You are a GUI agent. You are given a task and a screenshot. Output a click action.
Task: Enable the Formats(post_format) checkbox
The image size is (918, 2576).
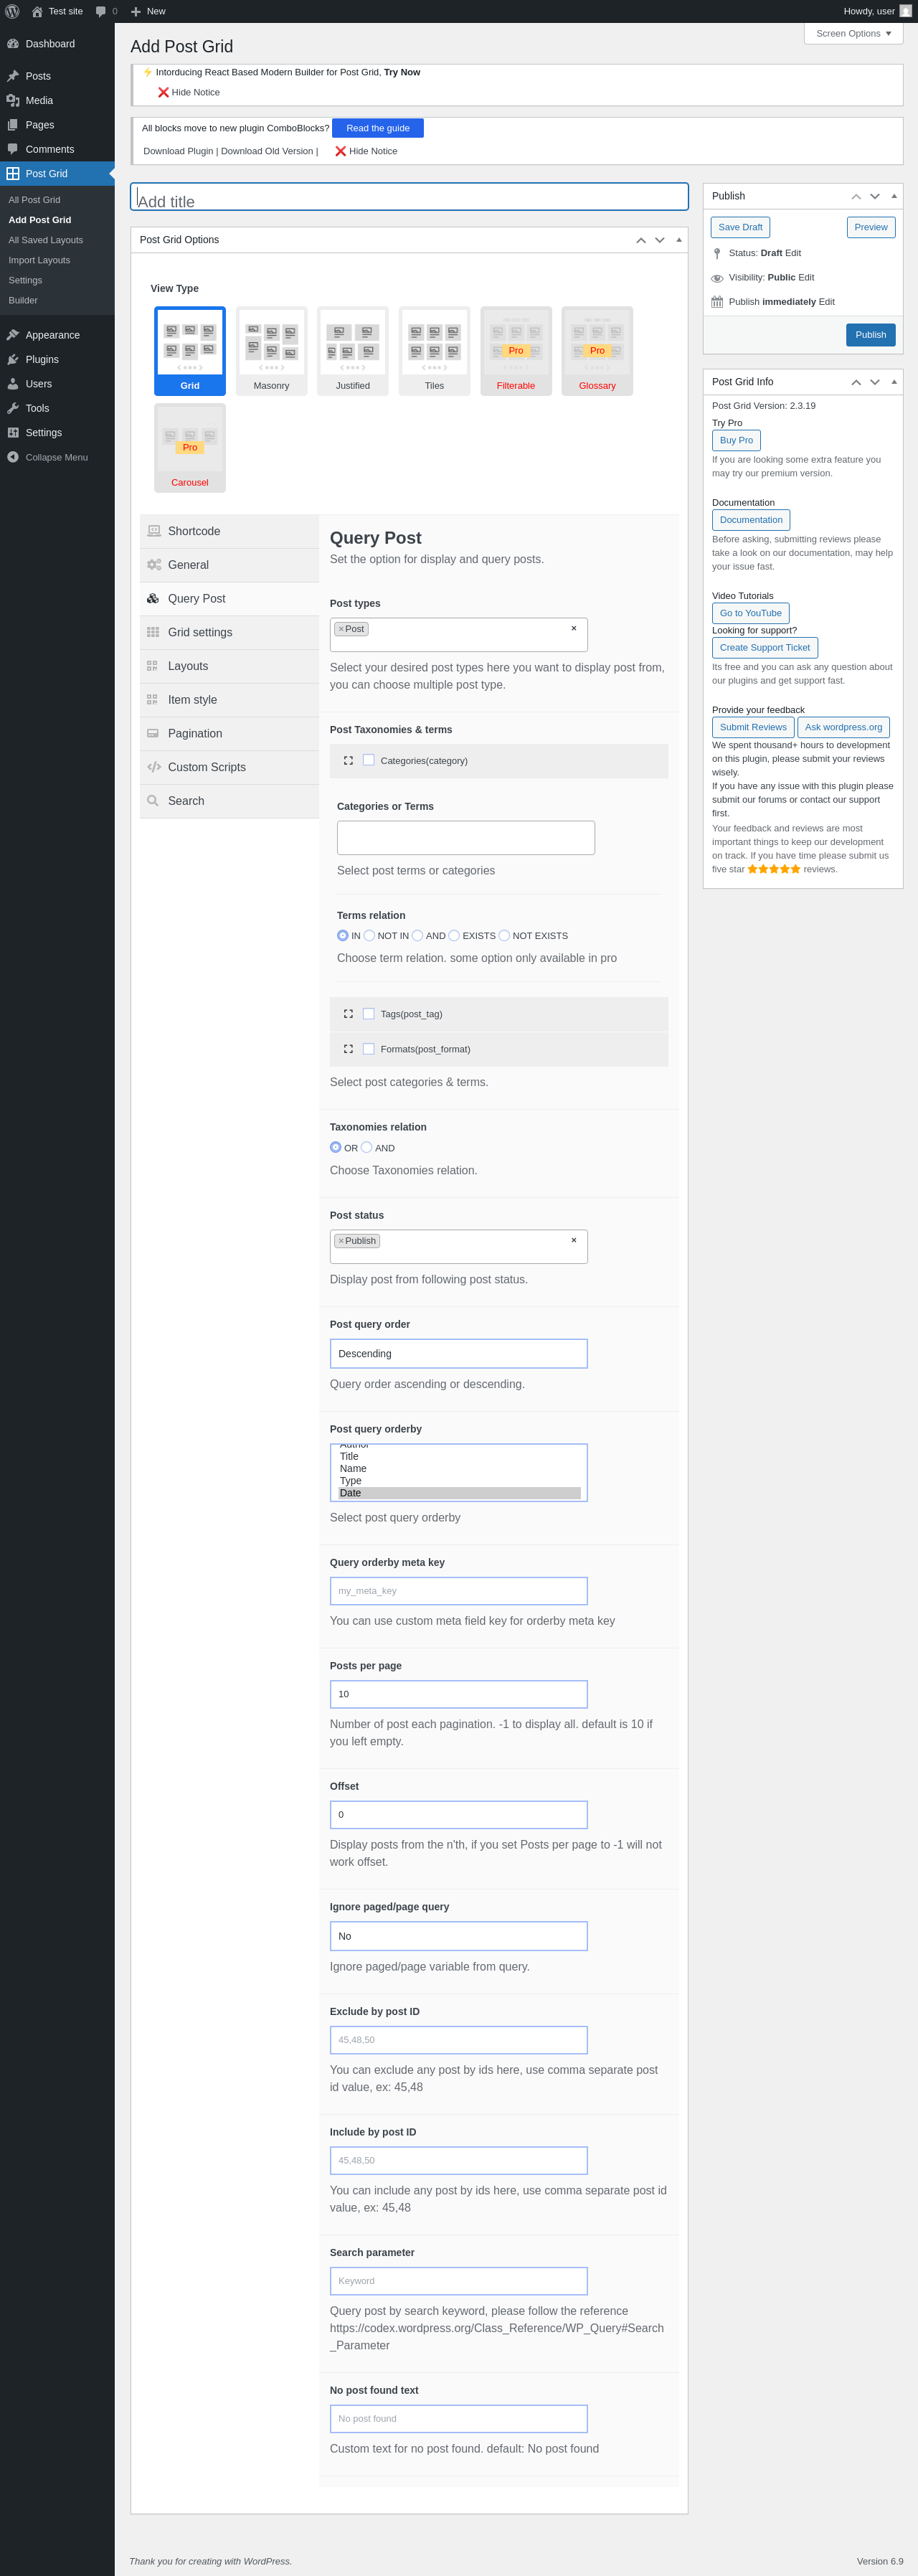click(x=369, y=1049)
